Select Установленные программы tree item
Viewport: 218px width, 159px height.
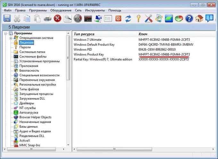(x=39, y=61)
